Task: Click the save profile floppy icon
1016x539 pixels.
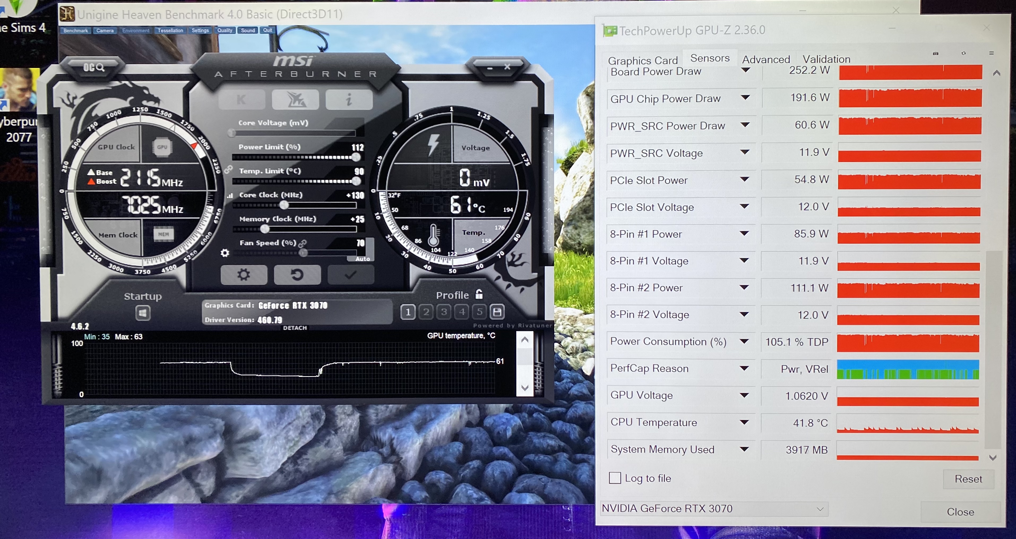Action: (497, 312)
